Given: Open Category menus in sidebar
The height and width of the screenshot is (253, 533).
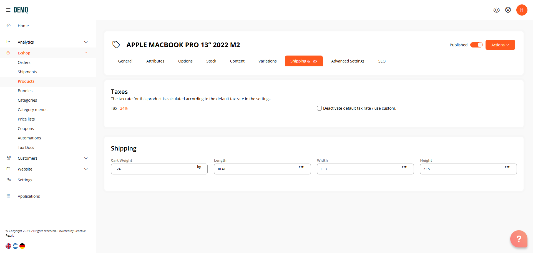Looking at the screenshot, I should click(x=32, y=110).
